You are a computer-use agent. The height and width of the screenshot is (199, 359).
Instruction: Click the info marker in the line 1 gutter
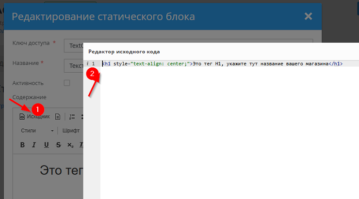tap(87, 63)
